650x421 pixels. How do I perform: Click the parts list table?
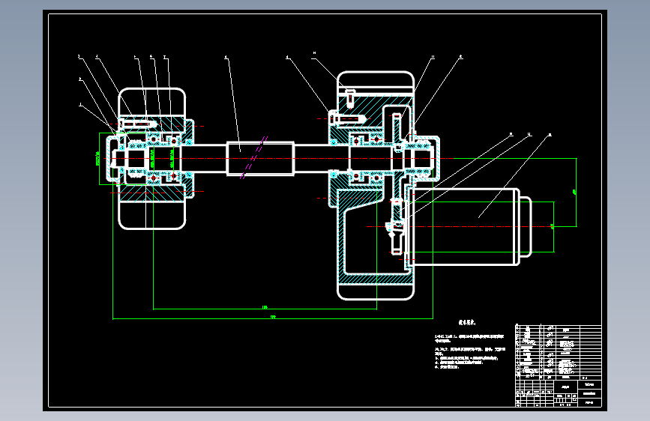(558, 352)
